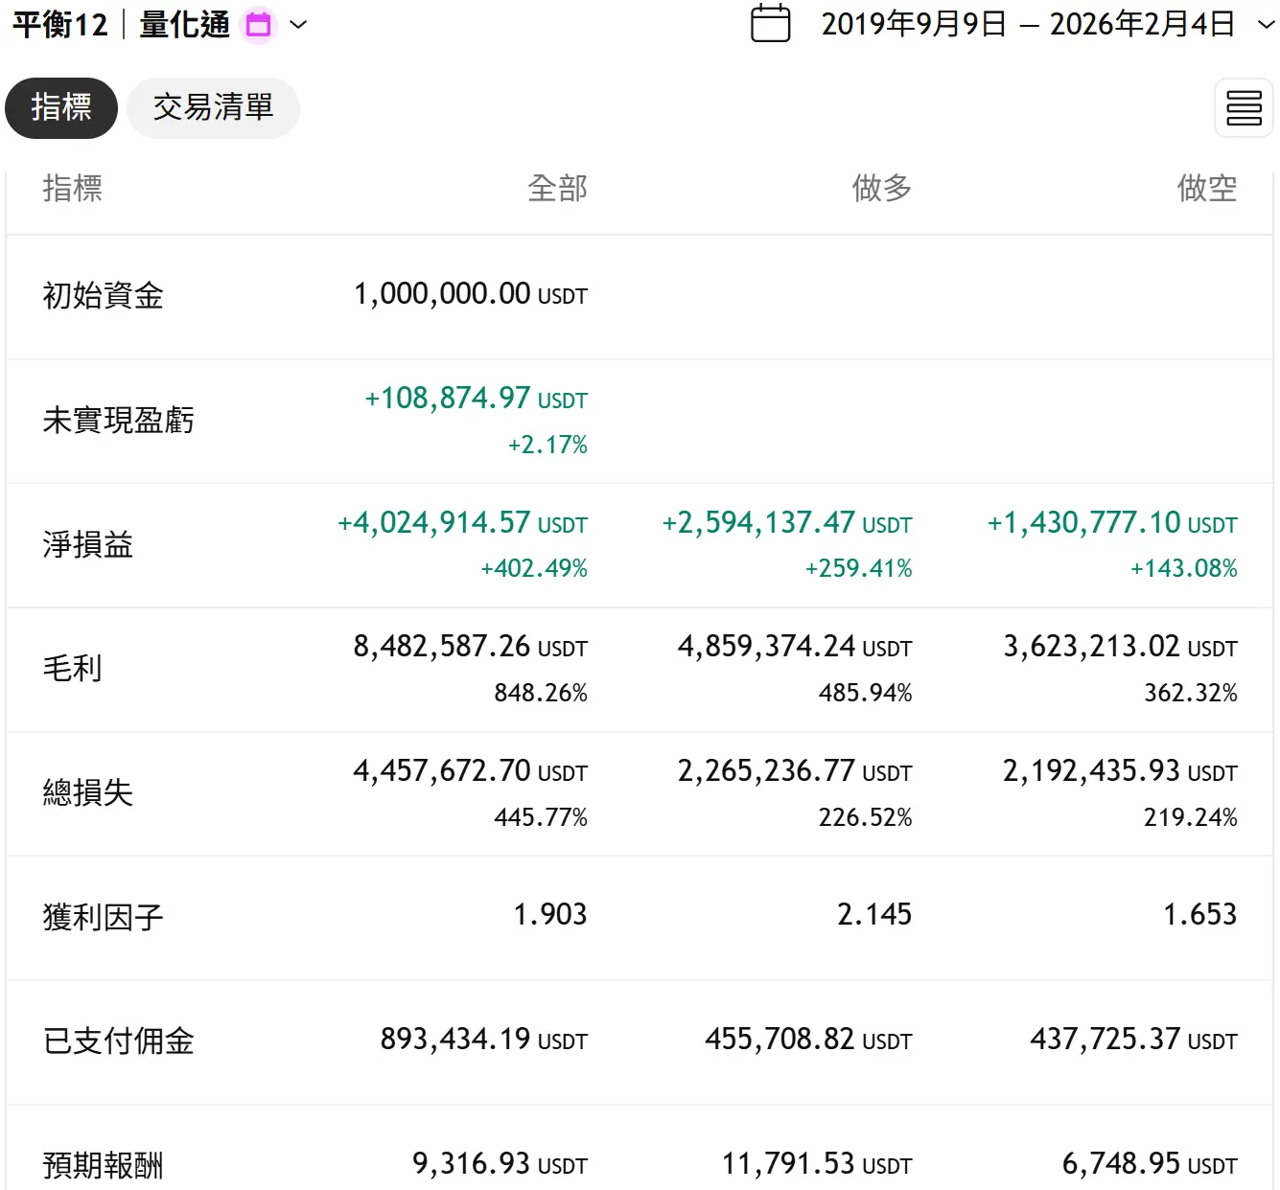Expand the chevron next to the strategy name

pyautogui.click(x=298, y=25)
